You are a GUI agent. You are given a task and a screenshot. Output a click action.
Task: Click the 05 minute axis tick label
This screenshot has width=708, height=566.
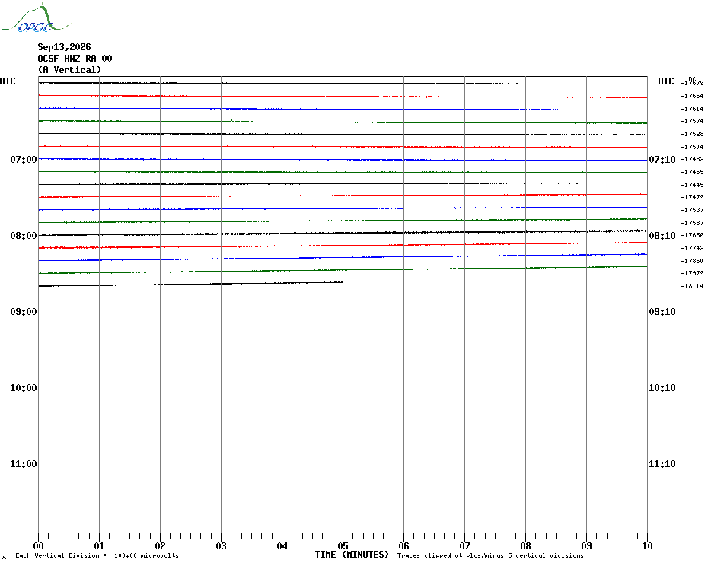coord(343,545)
